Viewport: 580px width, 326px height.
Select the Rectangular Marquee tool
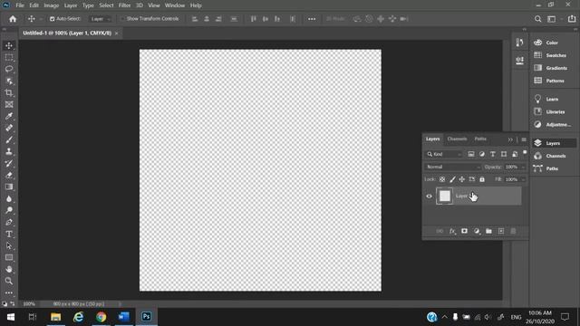coord(9,57)
